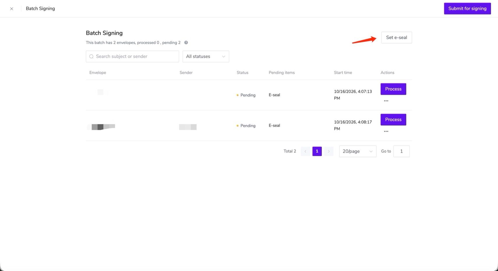The height and width of the screenshot is (271, 498).
Task: Click the Submit for signing button
Action: click(467, 8)
